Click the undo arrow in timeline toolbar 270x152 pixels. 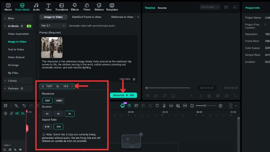pos(24,106)
